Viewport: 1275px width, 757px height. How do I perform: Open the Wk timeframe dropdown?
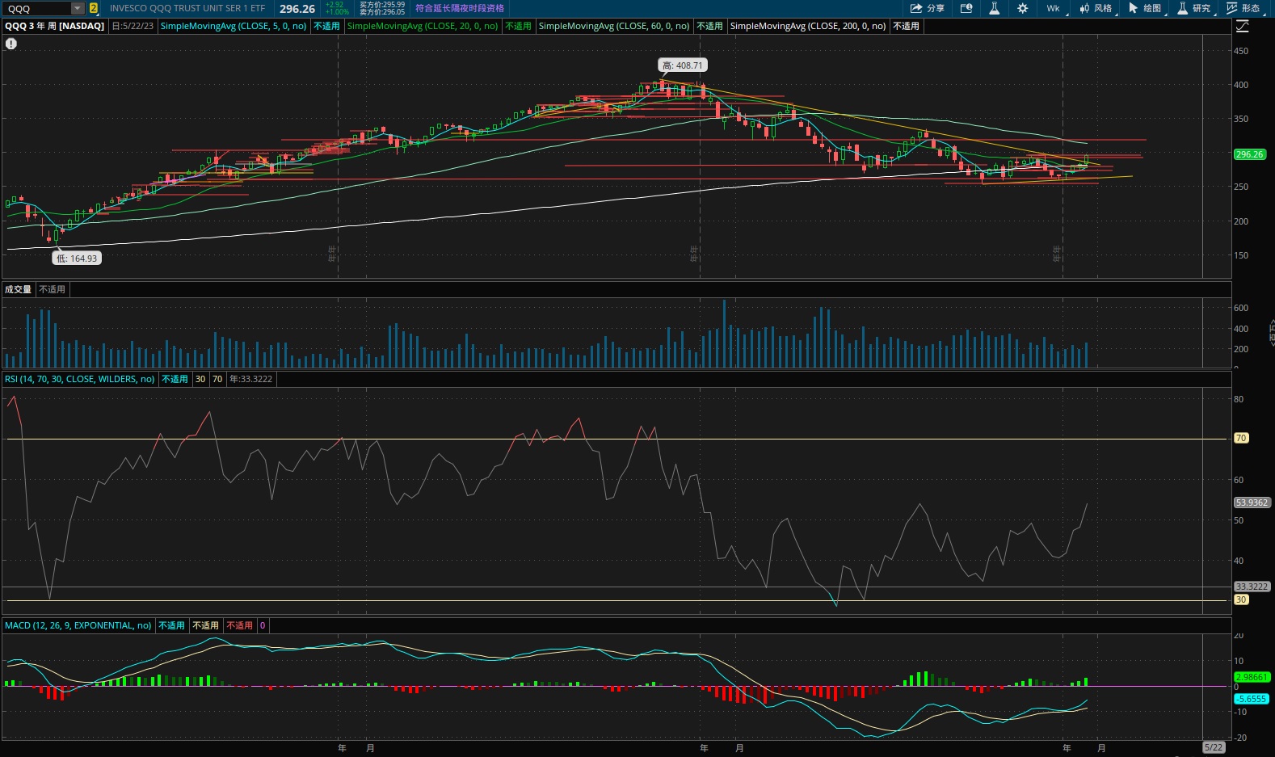(1054, 8)
